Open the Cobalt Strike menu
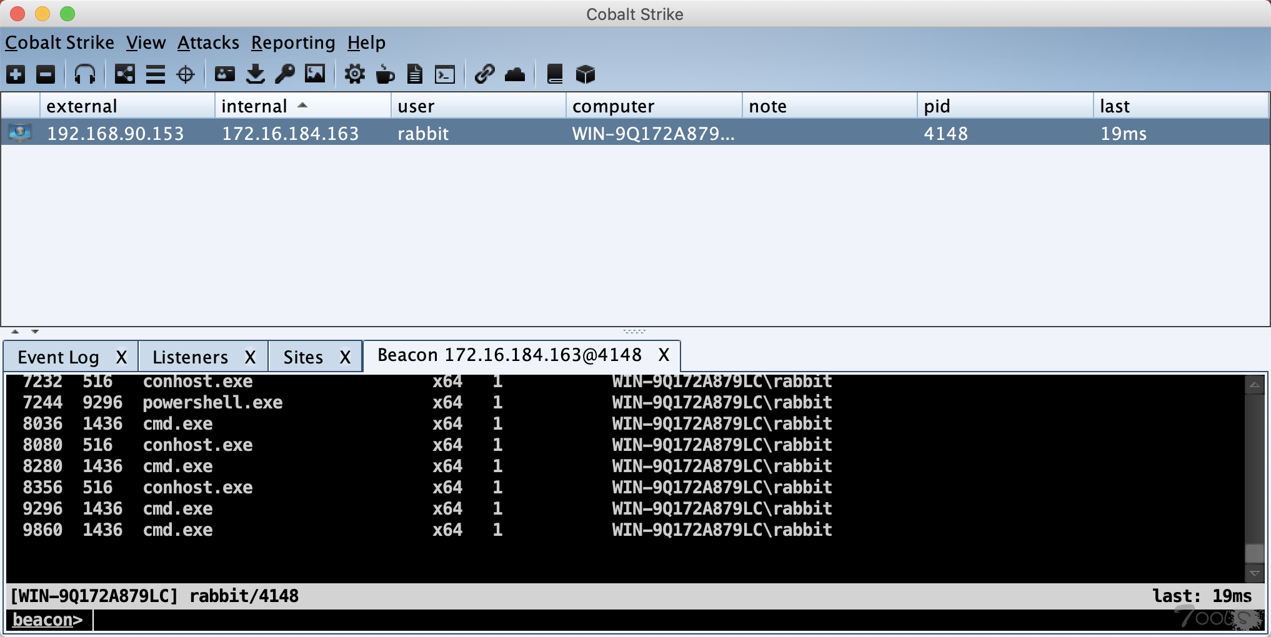 tap(59, 42)
